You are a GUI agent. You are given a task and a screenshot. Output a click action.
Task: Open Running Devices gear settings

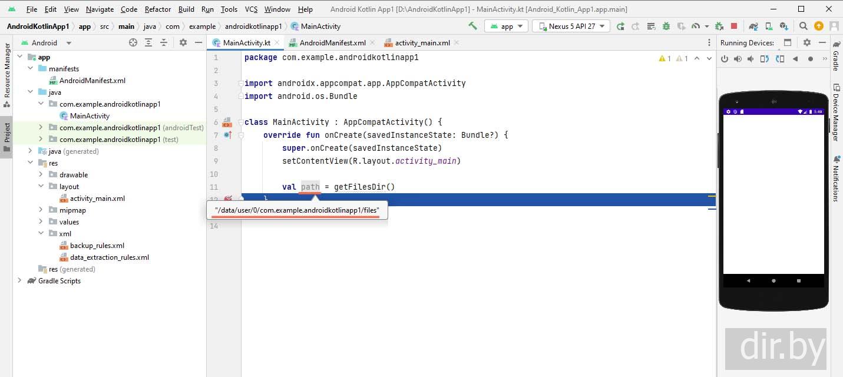[807, 42]
